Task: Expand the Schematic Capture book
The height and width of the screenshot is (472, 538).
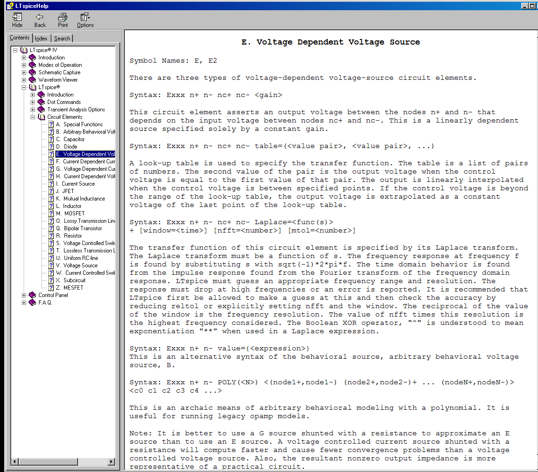Action: pos(24,72)
